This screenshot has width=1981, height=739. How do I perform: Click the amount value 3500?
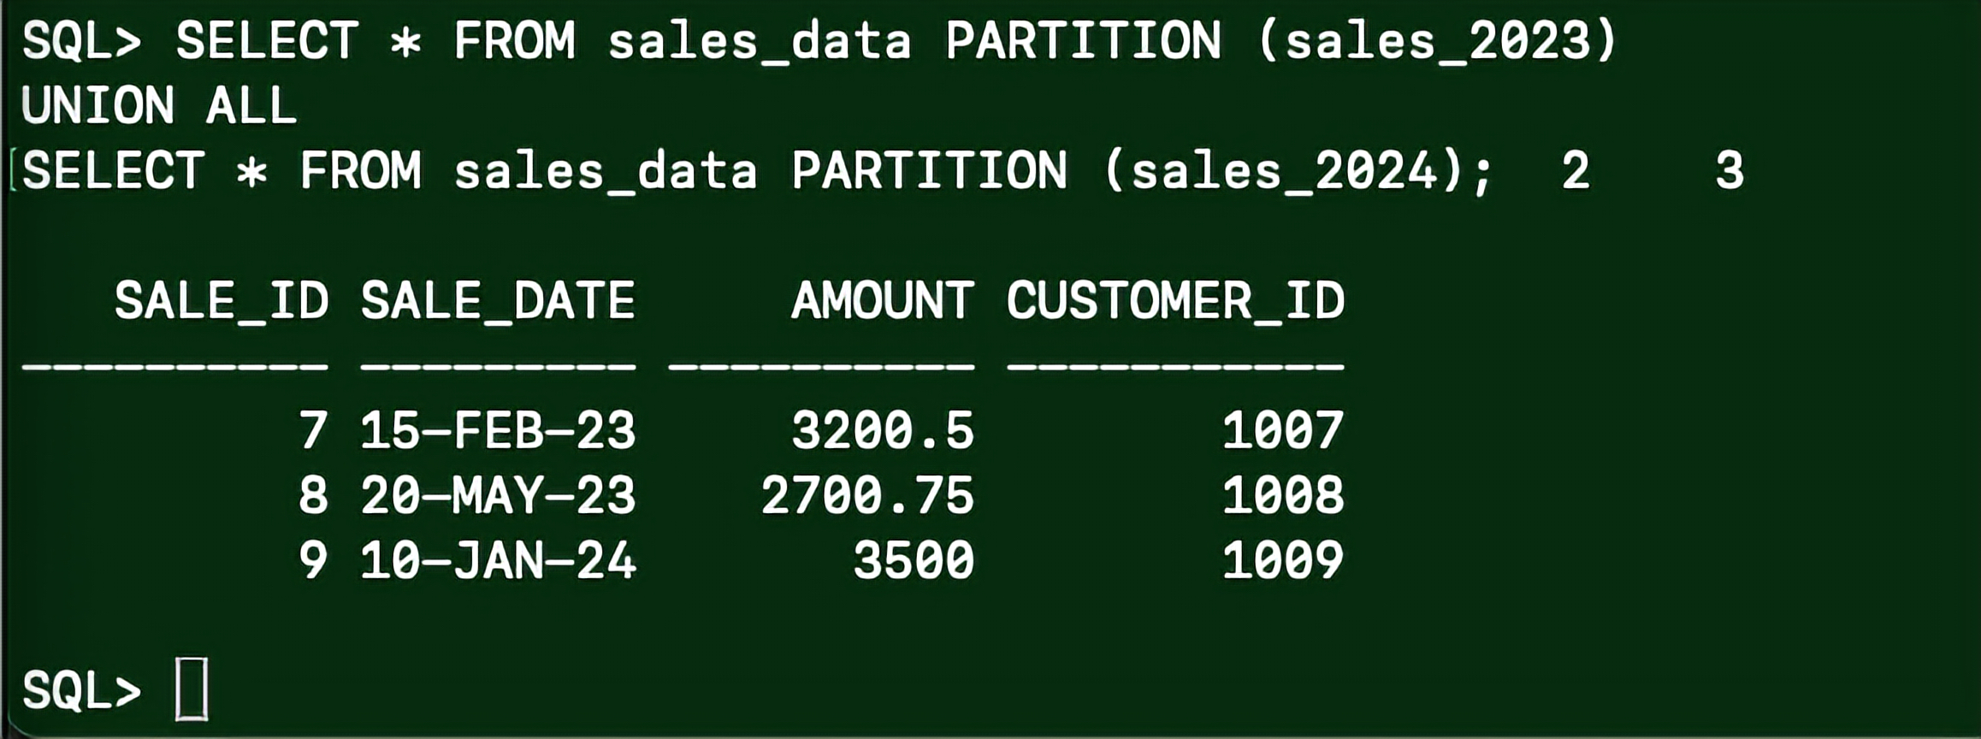pyautogui.click(x=914, y=560)
